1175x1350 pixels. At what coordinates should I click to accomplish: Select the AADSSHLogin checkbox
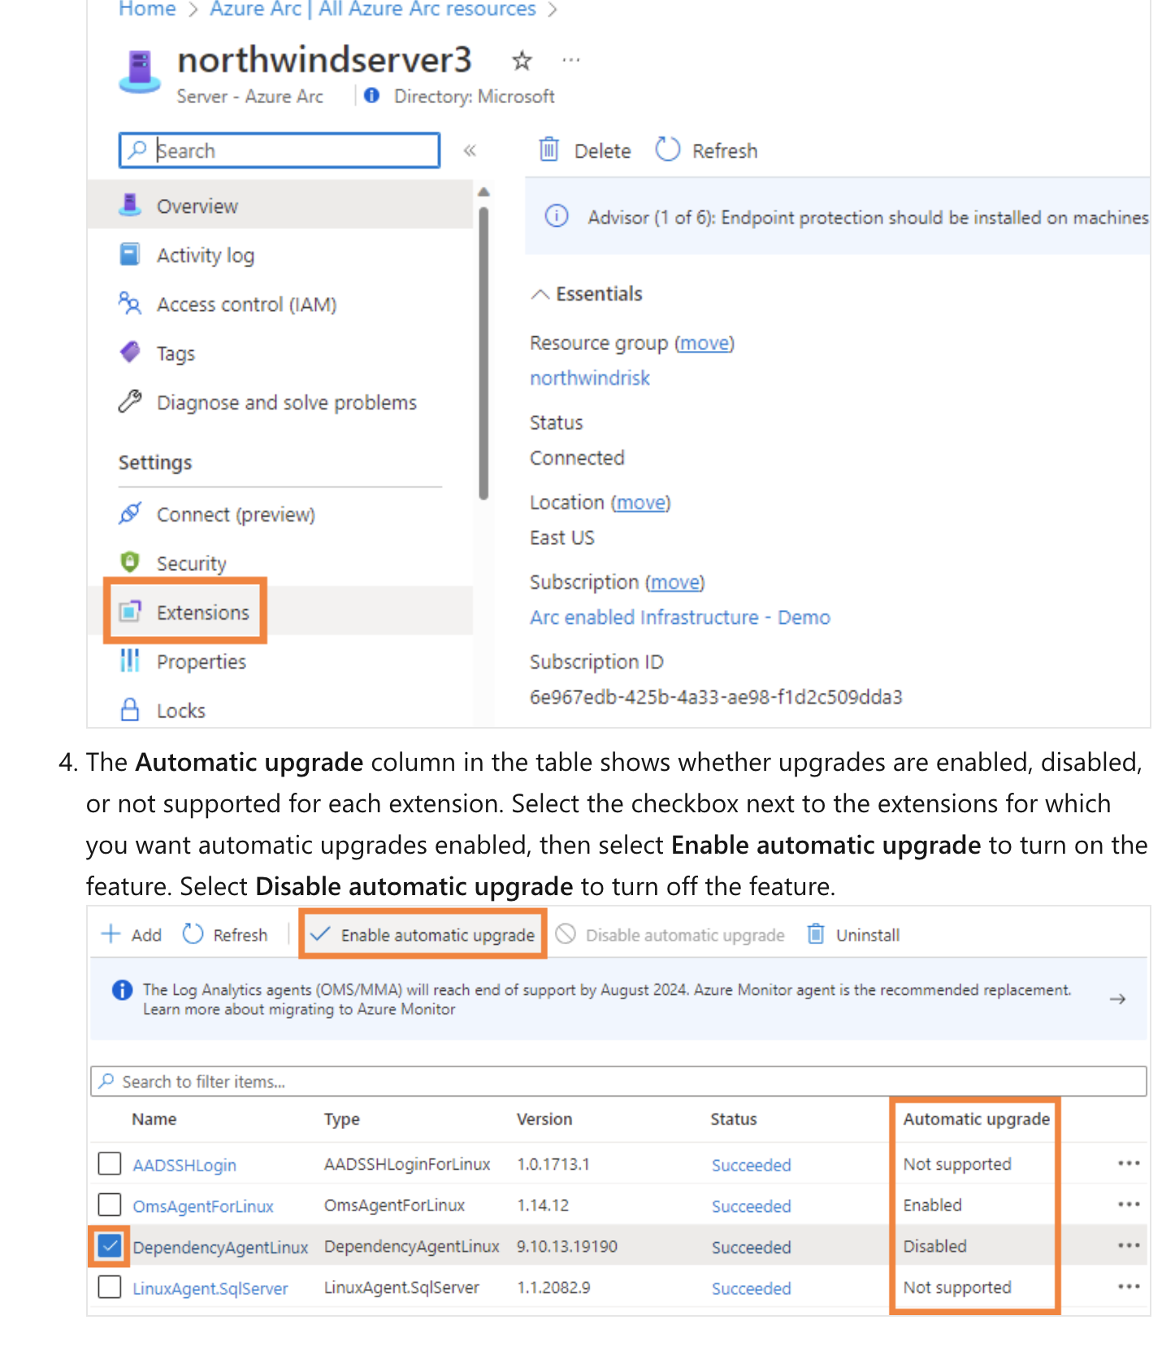tap(109, 1163)
